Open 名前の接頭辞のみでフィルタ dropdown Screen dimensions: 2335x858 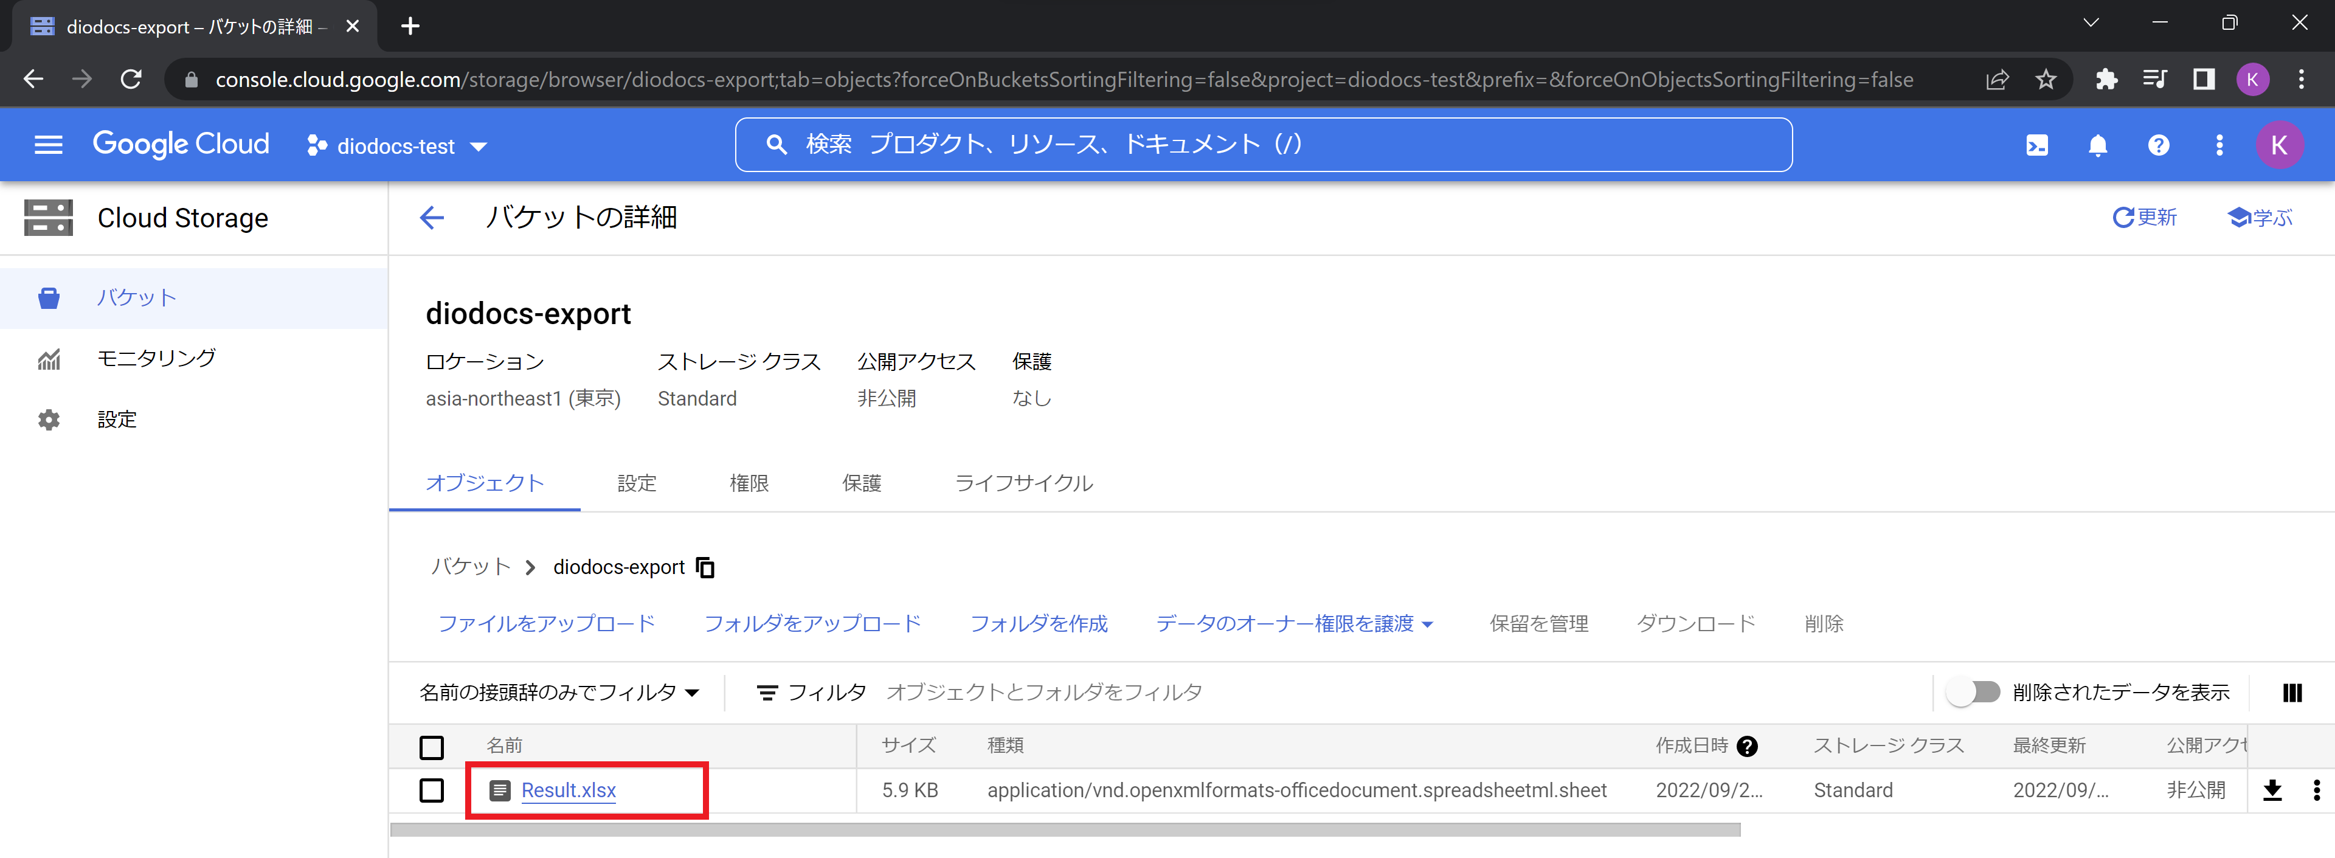click(559, 693)
